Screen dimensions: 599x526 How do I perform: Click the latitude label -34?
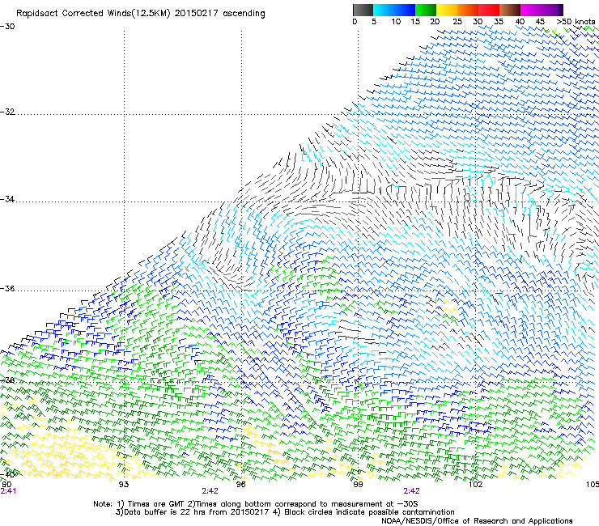point(7,199)
